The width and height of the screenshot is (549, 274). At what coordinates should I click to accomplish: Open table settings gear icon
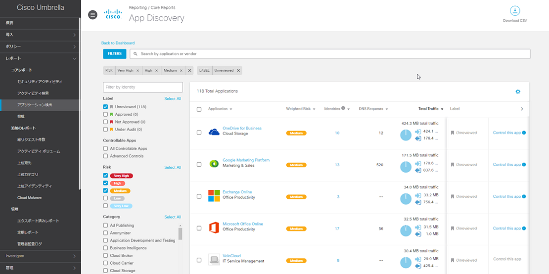(x=518, y=91)
